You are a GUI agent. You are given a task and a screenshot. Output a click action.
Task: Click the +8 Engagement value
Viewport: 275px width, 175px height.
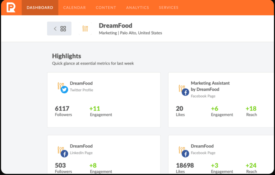tap(93, 165)
